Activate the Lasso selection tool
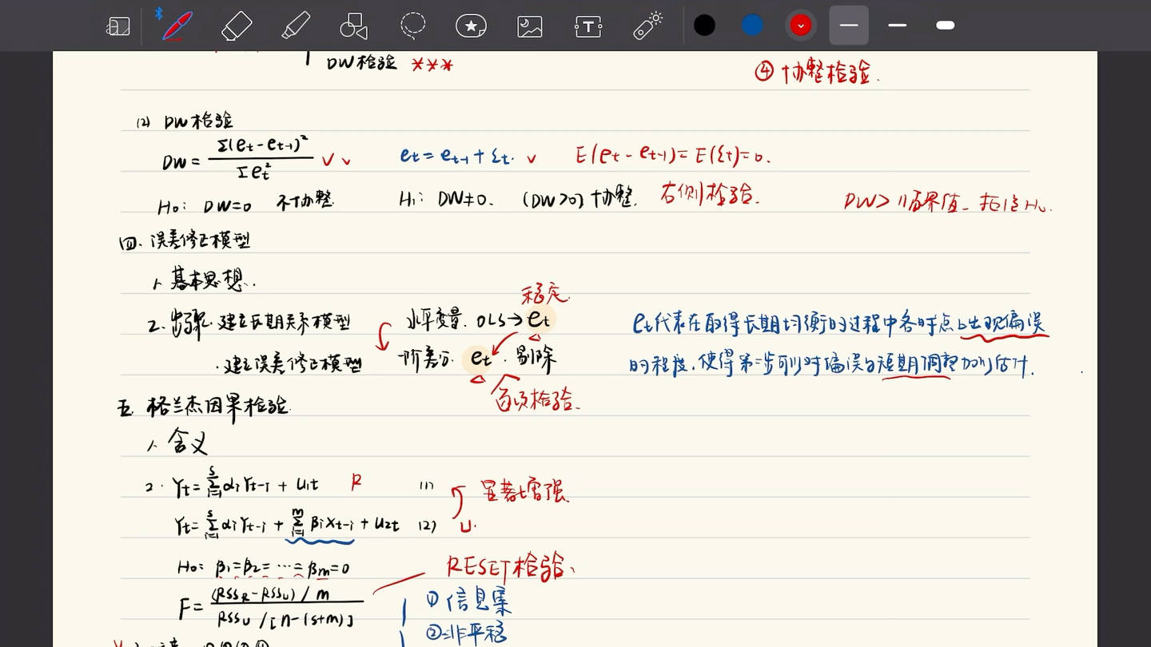The width and height of the screenshot is (1151, 647). (x=412, y=26)
